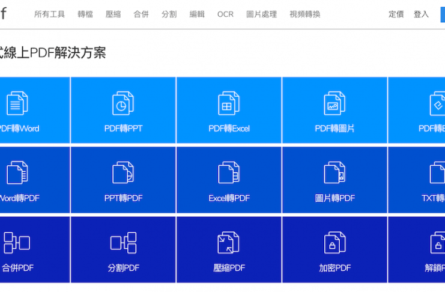Select the 分割PDF label
Image resolution: width=445 pixels, height=292 pixels.
[123, 268]
